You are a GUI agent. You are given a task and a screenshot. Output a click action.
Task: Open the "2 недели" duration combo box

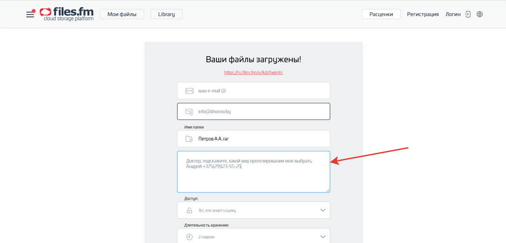(x=253, y=236)
